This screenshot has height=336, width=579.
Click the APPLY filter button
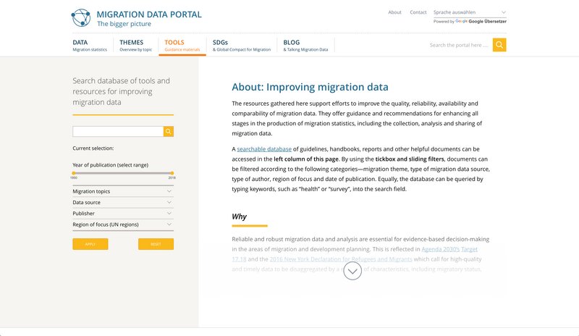[90, 244]
